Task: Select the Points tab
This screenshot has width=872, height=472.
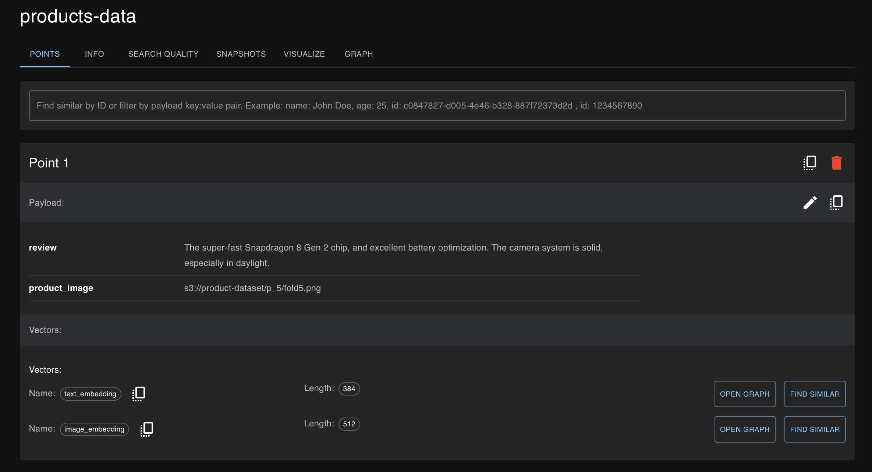Action: [45, 54]
